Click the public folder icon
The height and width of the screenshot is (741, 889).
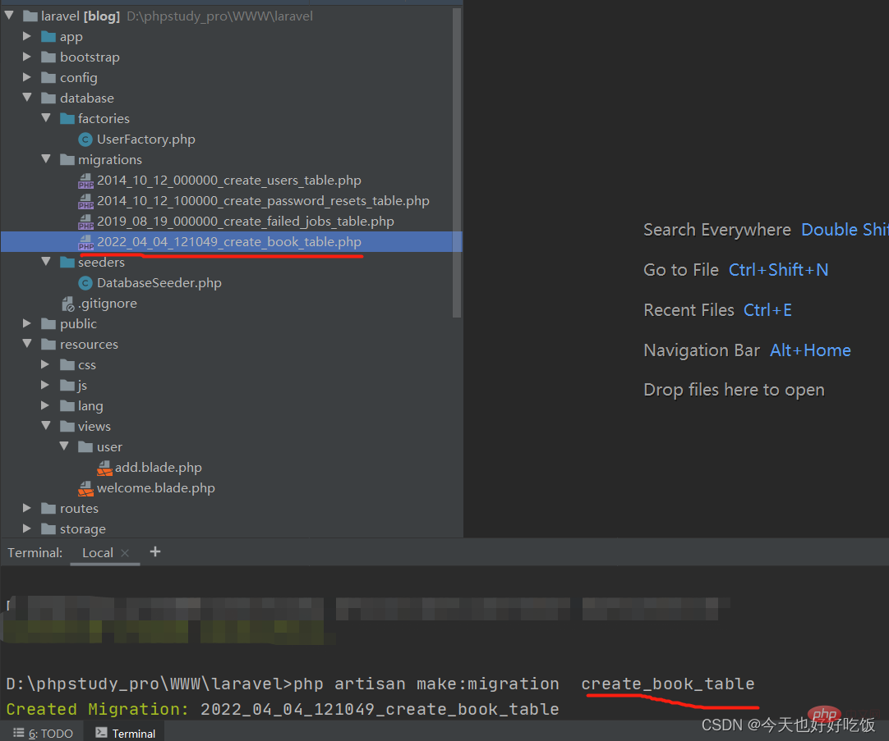tap(48, 324)
